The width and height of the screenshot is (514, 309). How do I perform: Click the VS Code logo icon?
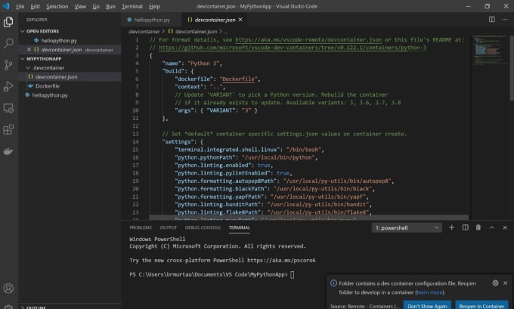point(6,6)
